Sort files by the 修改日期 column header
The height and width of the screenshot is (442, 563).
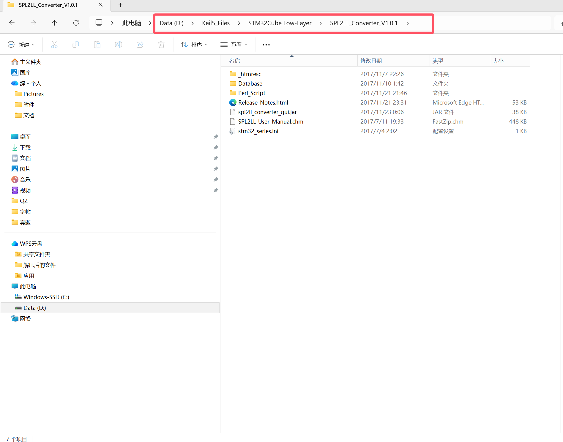pyautogui.click(x=371, y=61)
